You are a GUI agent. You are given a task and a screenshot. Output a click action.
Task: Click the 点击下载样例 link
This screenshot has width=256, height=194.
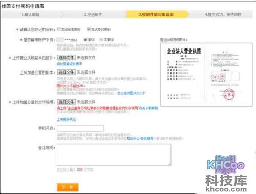tap(149, 108)
